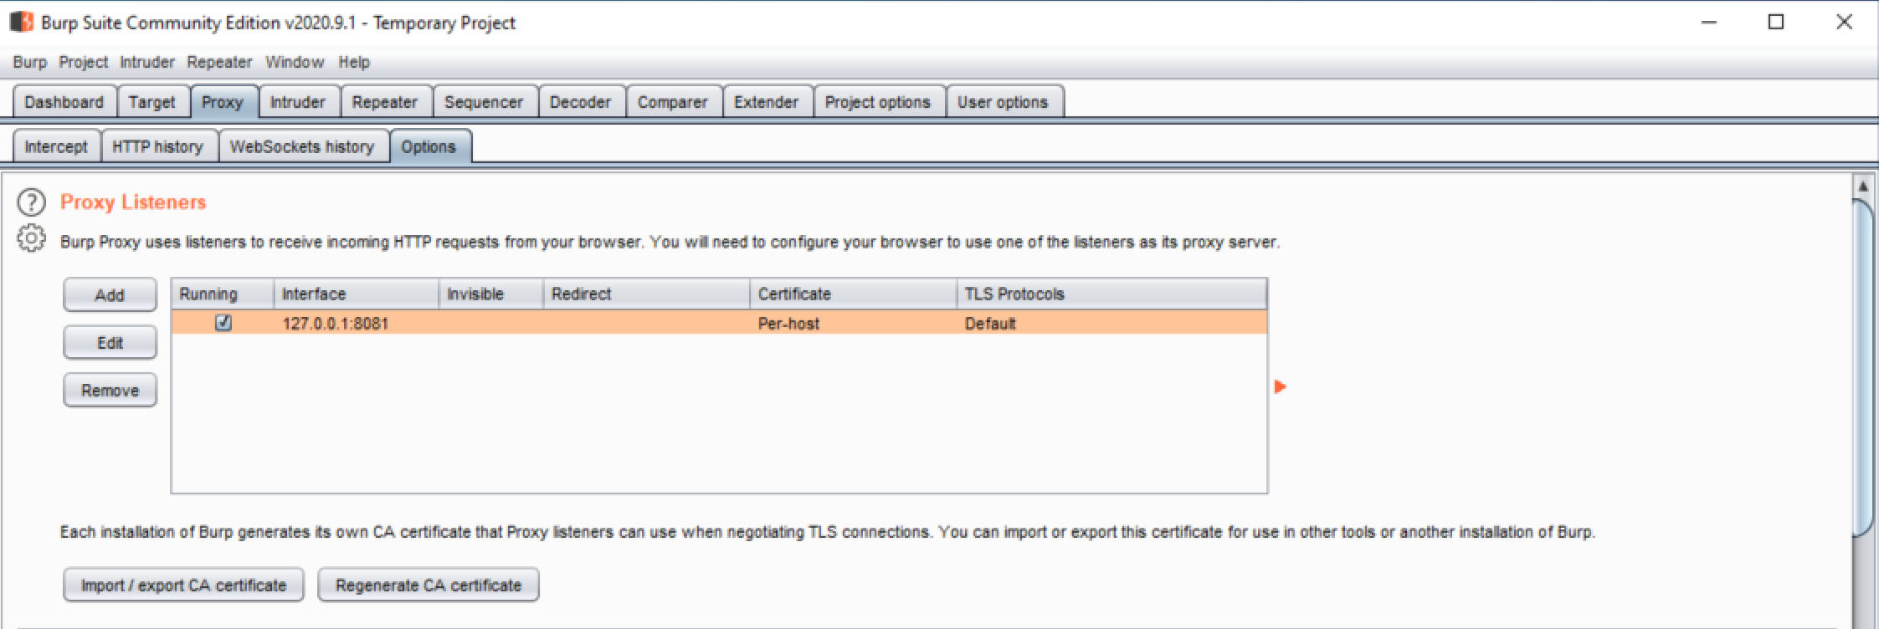This screenshot has height=629, width=1879.
Task: Click Regenerate CA certificate button
Action: 429,585
